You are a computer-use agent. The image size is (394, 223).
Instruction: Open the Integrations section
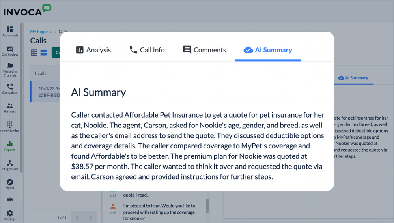click(x=10, y=165)
